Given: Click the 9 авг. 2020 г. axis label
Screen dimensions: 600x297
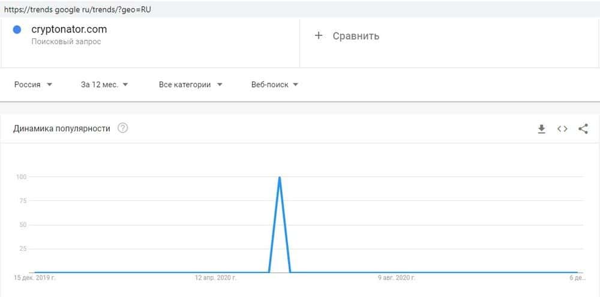Looking at the screenshot, I should coord(397,278).
